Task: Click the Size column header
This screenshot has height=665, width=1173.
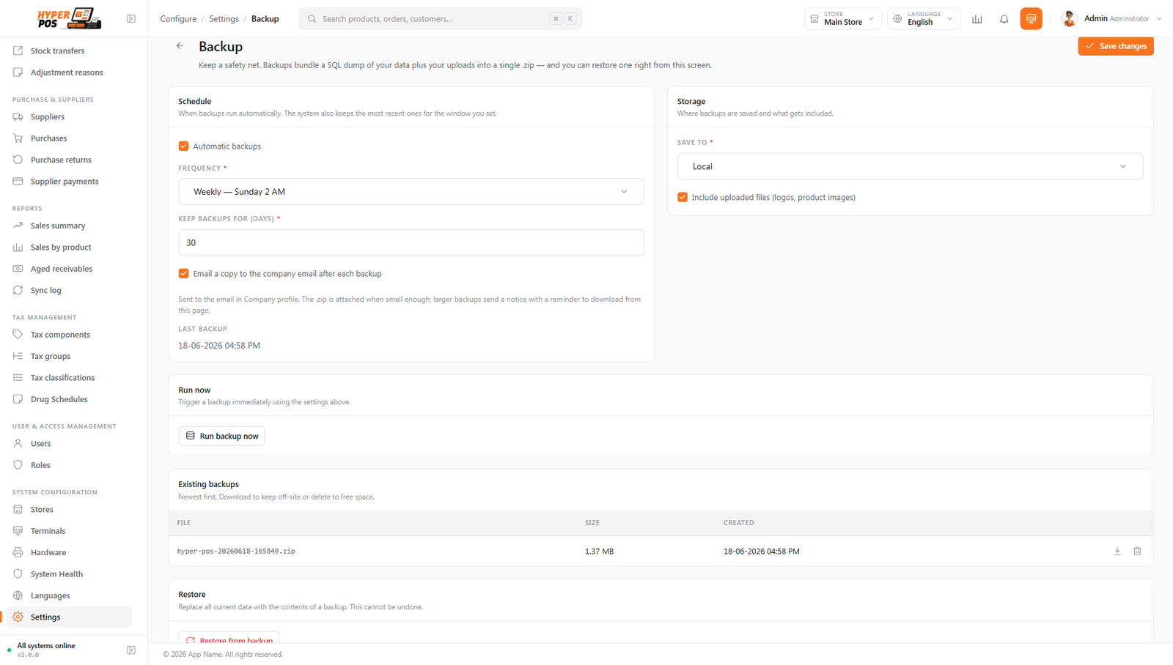Action: pos(592,523)
